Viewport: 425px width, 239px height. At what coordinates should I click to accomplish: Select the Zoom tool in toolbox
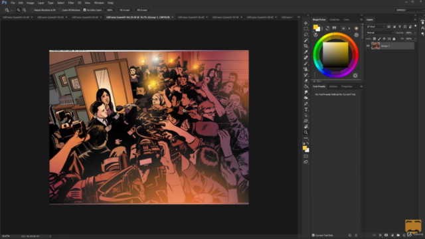pos(305,133)
